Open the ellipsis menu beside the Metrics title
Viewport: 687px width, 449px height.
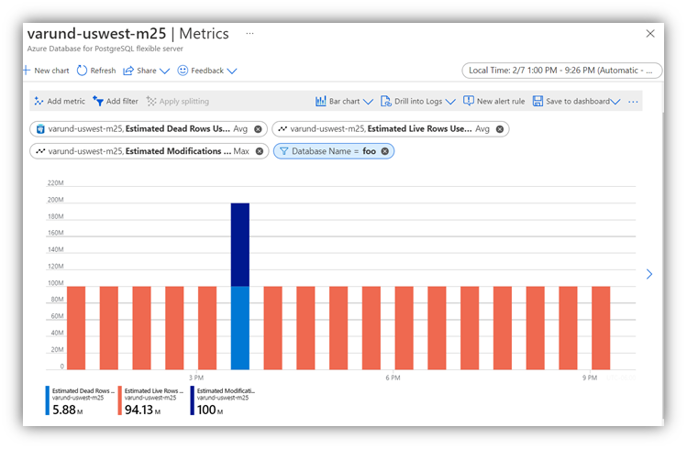point(249,33)
